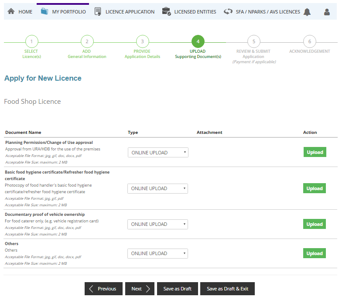Open the ONLINE UPLOAD dropdown for vehicle ownership proof
This screenshot has height=307, width=349.
[157, 224]
